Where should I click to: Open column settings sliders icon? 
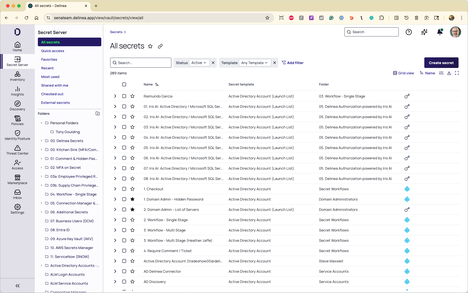point(441,73)
